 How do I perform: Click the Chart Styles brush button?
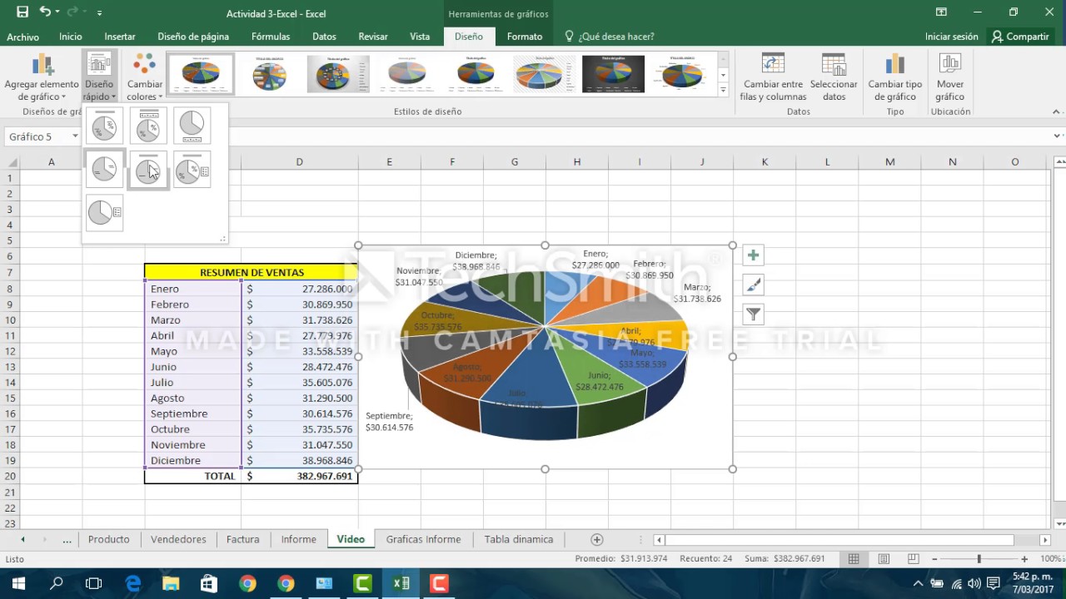(753, 285)
